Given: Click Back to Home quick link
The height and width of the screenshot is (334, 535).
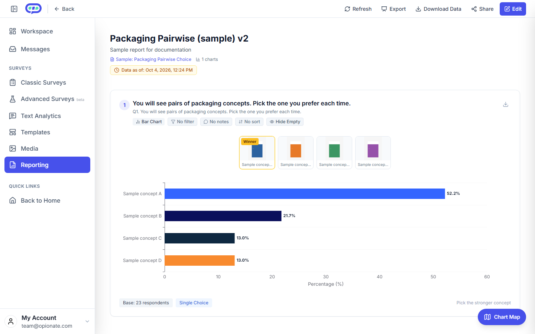Looking at the screenshot, I should pyautogui.click(x=47, y=200).
